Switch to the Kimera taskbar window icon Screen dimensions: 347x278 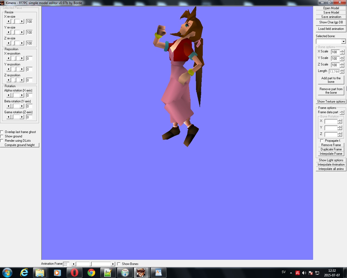(141, 273)
